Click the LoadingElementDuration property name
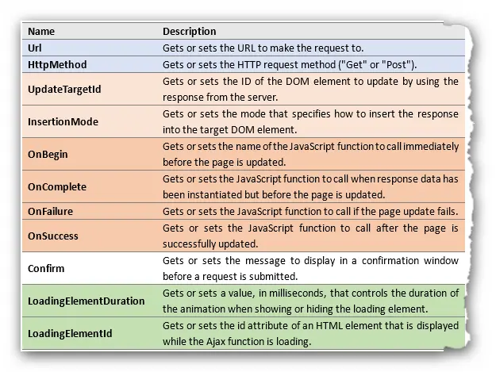Viewport: 496px width, 372px height. point(86,302)
